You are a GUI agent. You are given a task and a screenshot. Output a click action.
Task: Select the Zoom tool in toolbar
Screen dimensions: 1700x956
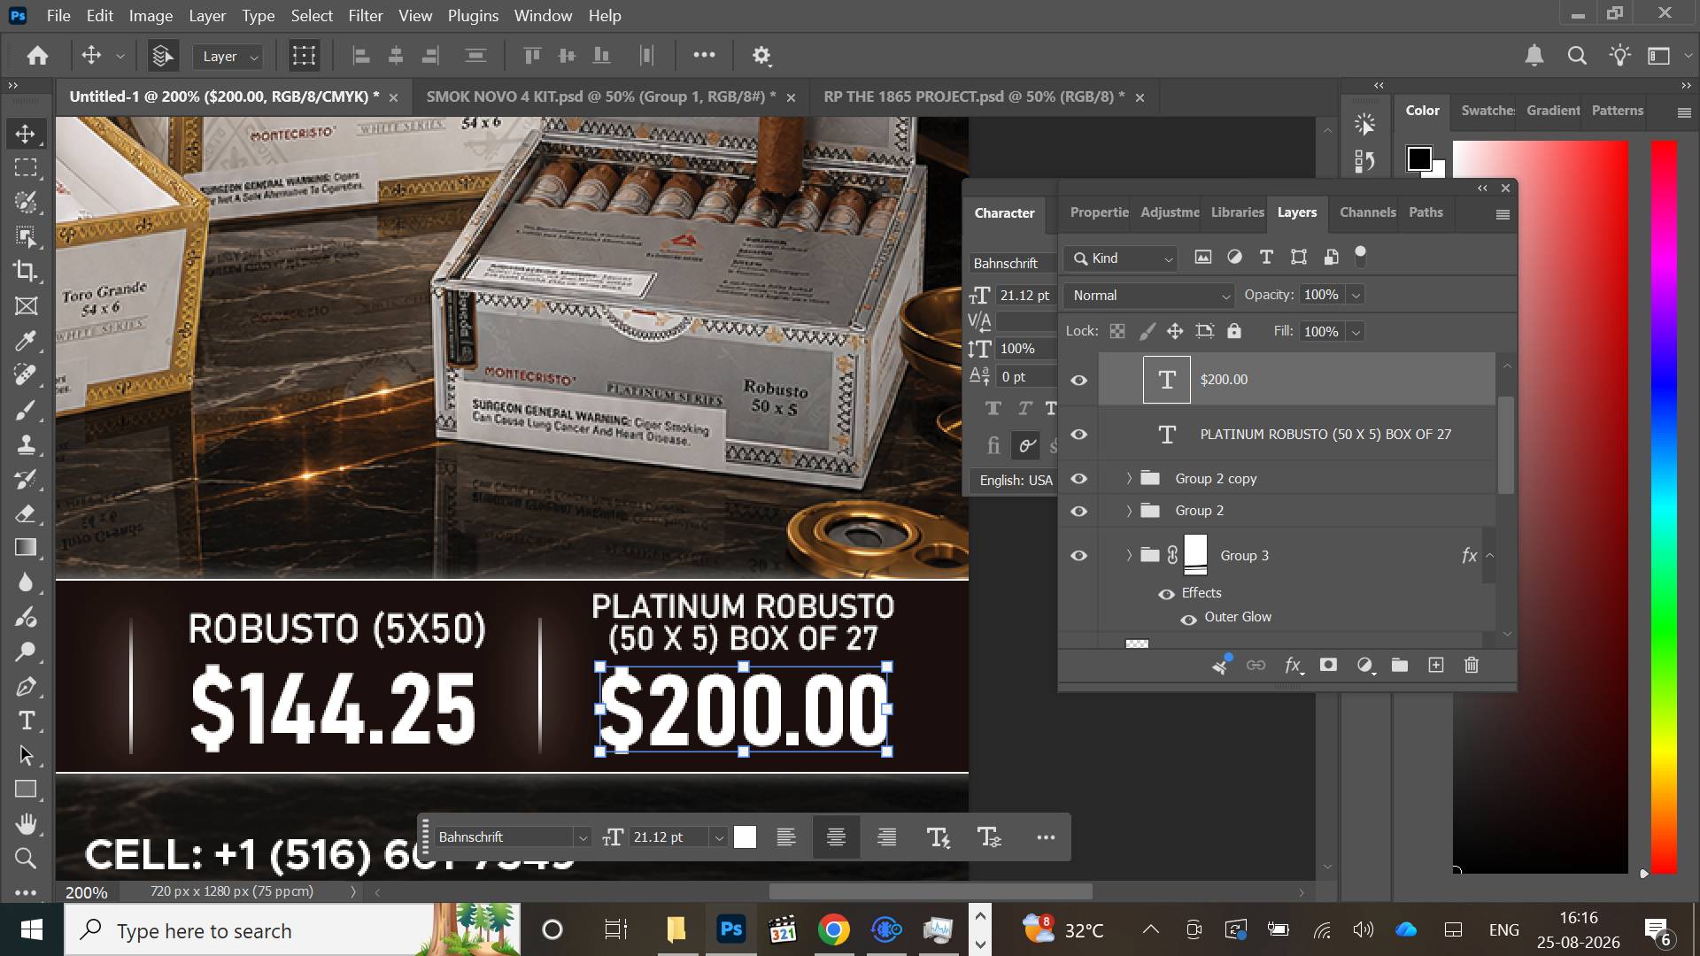(x=26, y=858)
